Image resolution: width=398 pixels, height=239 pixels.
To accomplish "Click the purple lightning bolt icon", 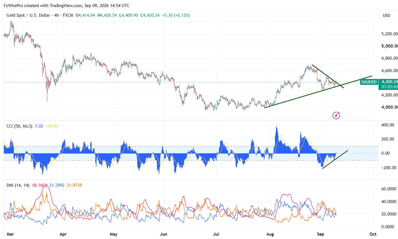I will point(336,115).
